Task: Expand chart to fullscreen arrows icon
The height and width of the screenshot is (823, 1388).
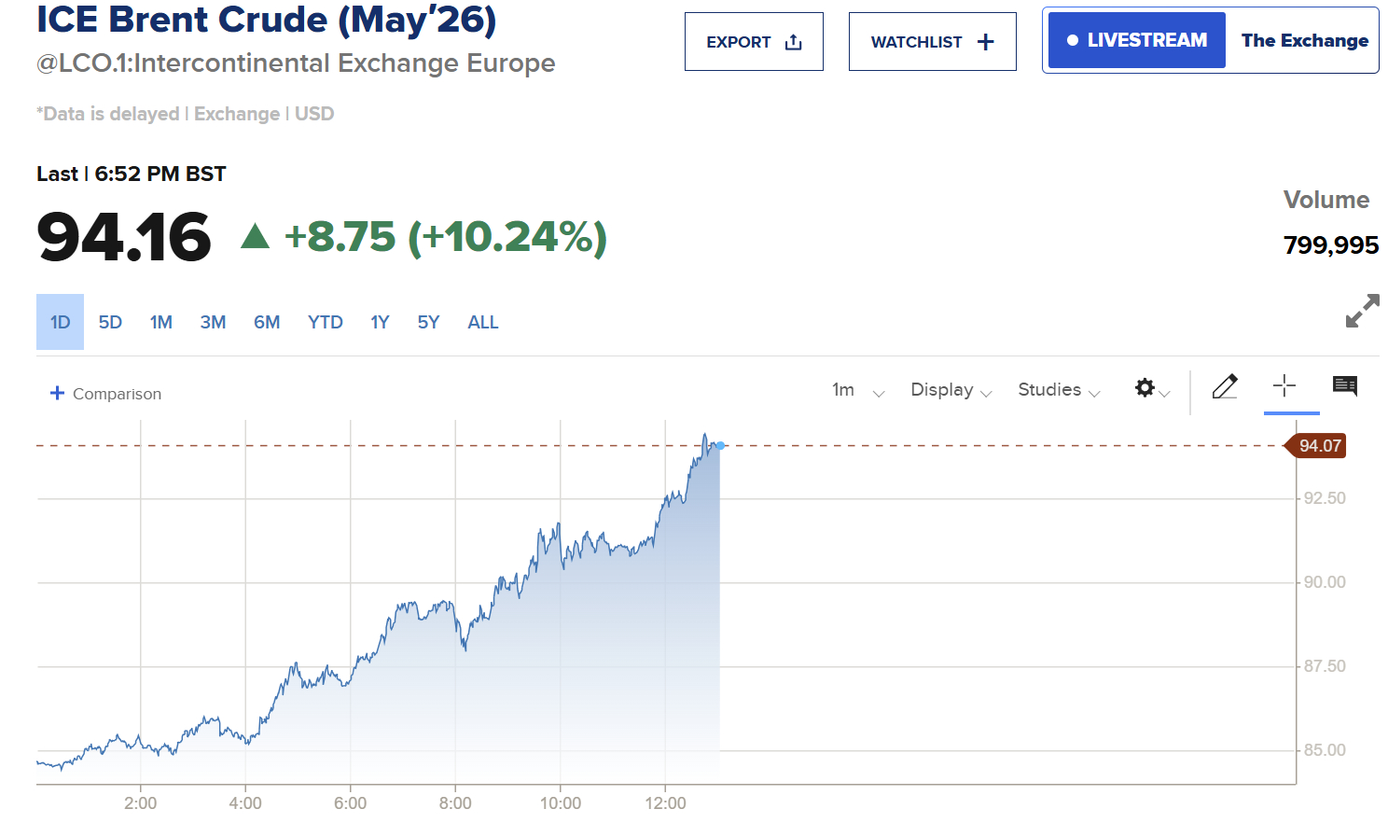Action: pos(1362,311)
